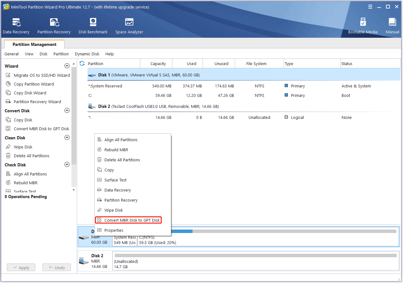Open the Dynamic Disk menu
This screenshot has width=403, height=283.
tap(87, 54)
